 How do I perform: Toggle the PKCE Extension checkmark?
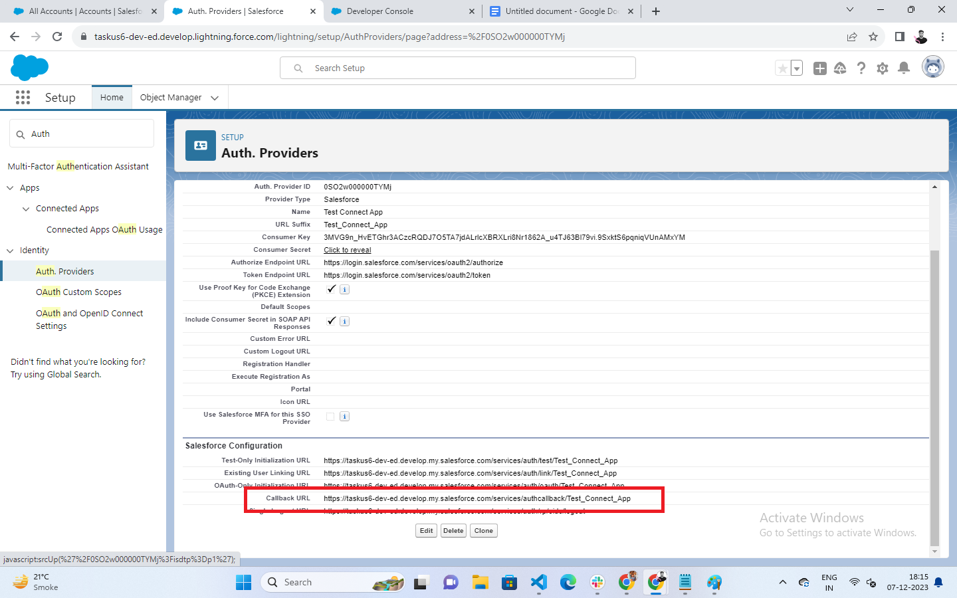(x=331, y=289)
